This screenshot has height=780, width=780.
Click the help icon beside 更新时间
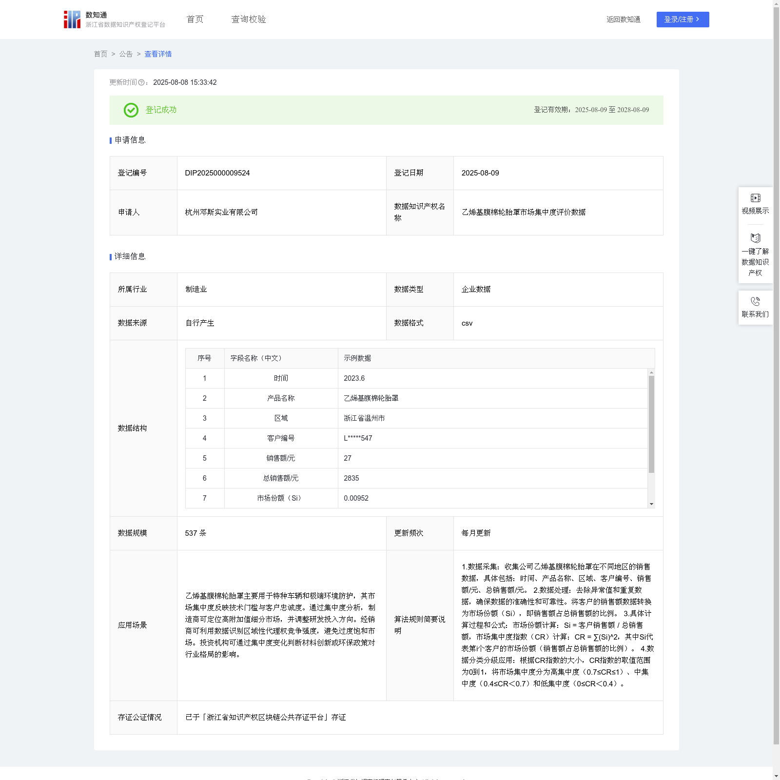click(141, 83)
